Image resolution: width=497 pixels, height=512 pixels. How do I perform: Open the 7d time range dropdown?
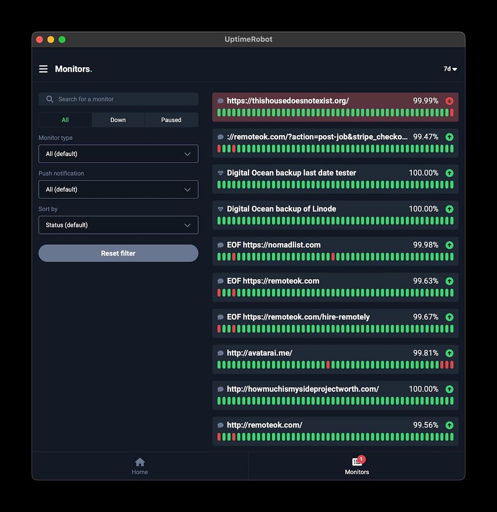tap(450, 69)
